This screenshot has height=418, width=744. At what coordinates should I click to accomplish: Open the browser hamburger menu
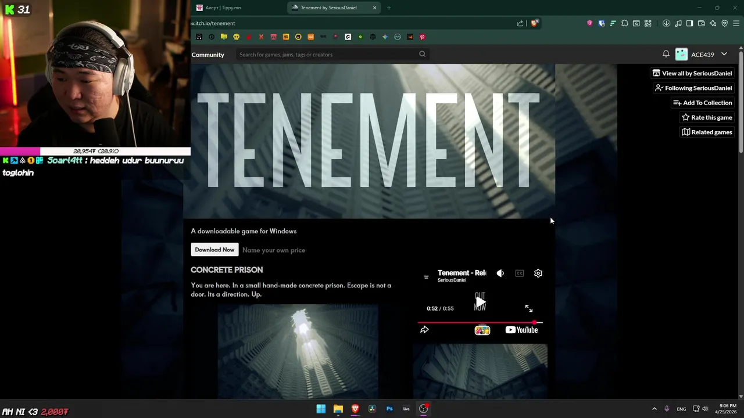coord(736,23)
